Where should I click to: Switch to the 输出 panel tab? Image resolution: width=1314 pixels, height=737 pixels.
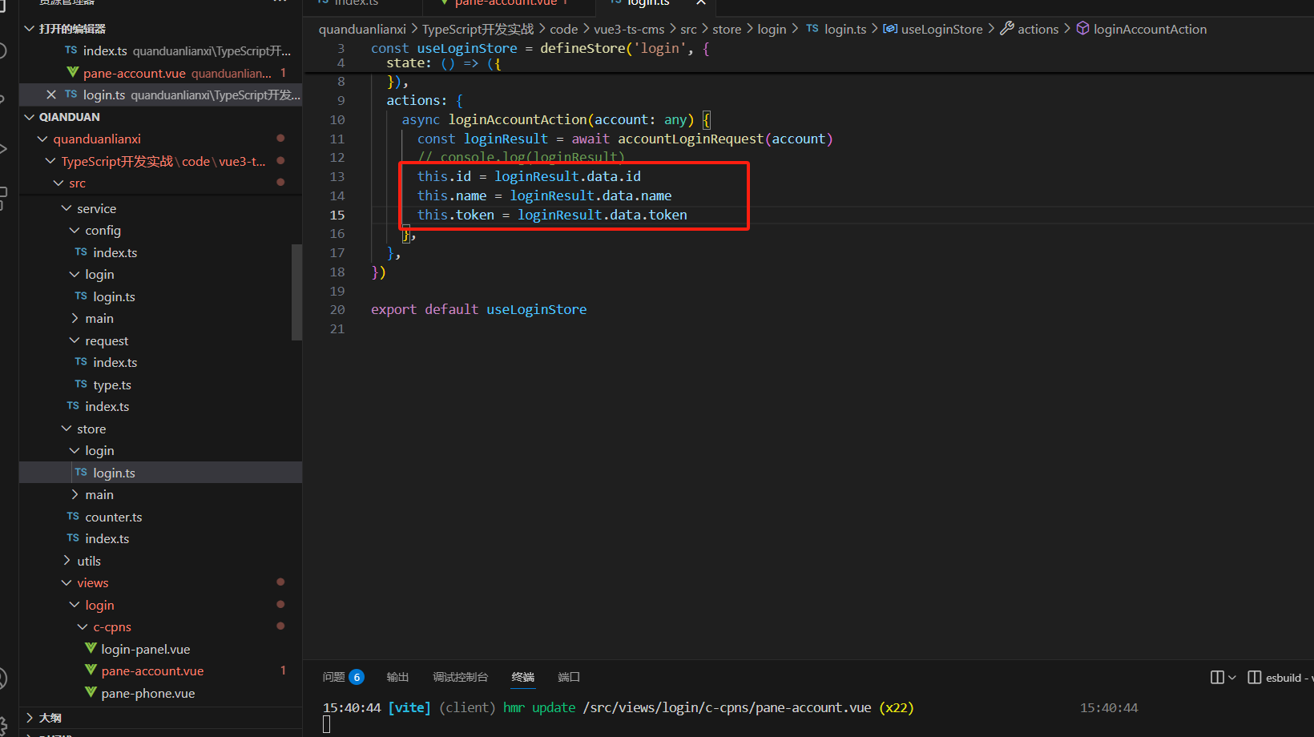[x=397, y=677]
